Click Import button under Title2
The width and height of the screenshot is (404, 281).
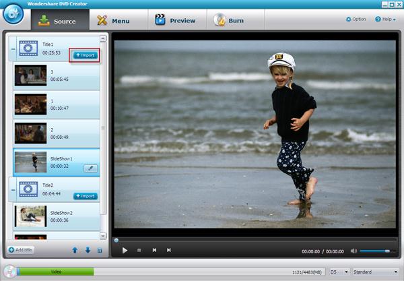86,196
